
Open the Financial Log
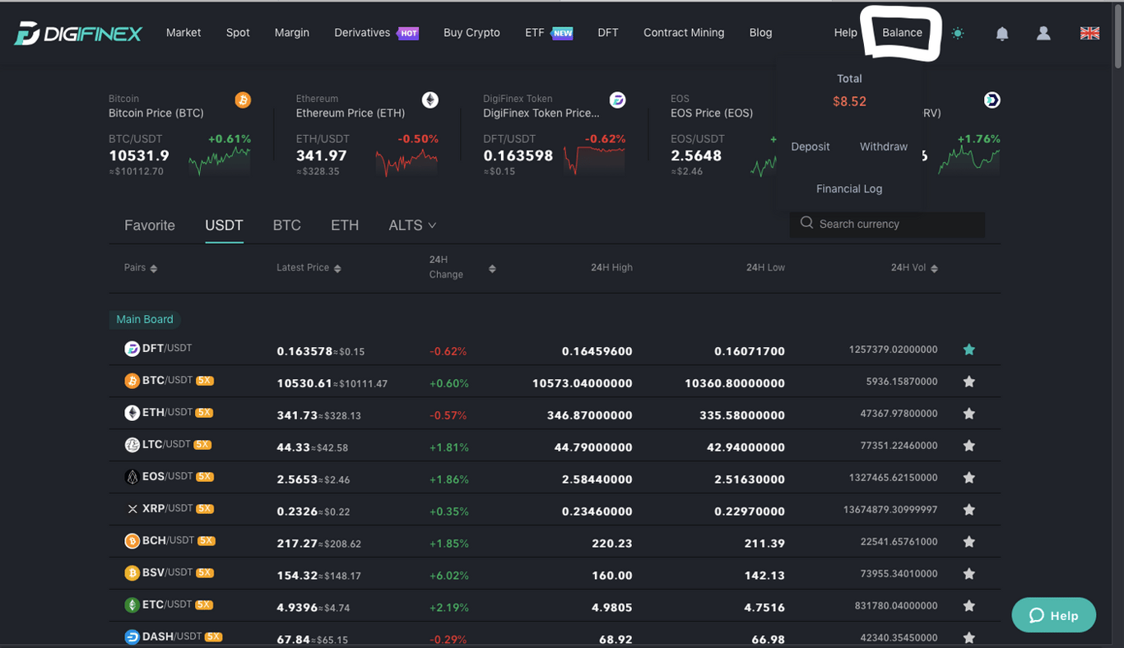pos(849,189)
